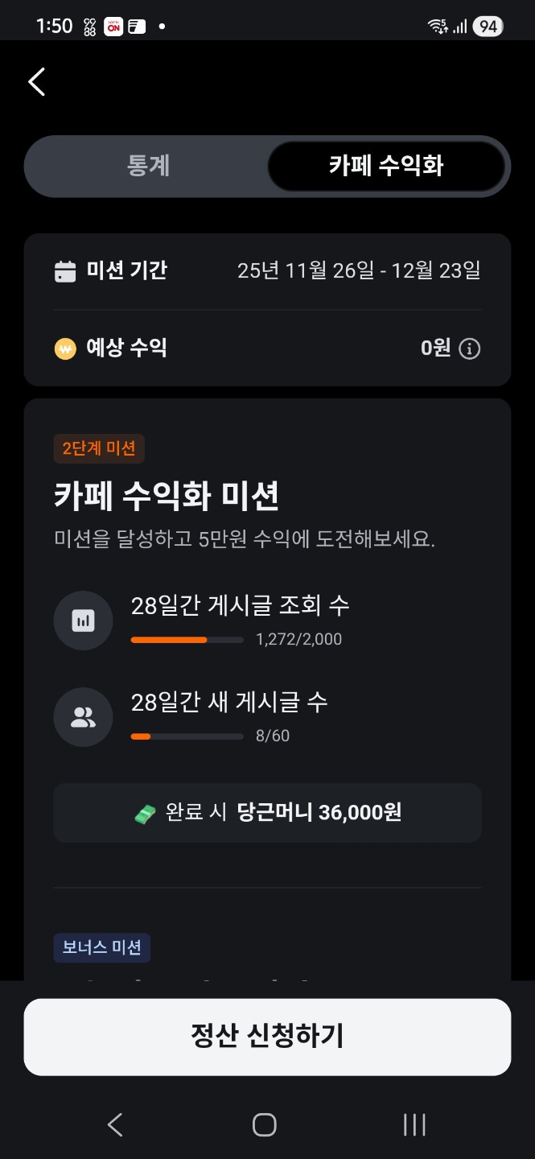Tap the 정산 신청하기 button

(267, 1037)
